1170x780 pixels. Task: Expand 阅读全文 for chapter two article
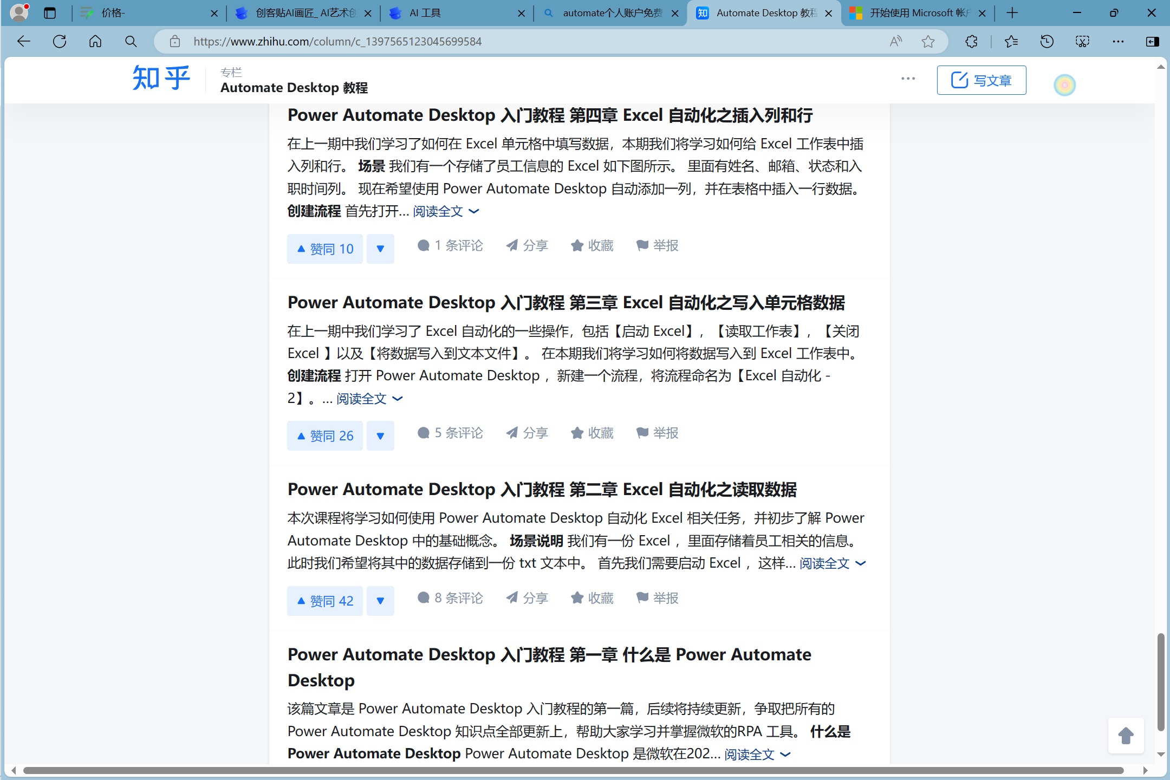[833, 563]
